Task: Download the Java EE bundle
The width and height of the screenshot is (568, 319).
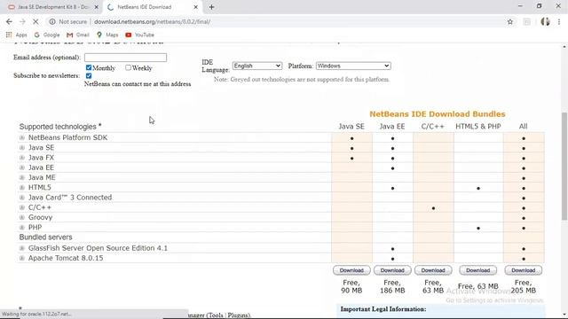Action: point(392,270)
